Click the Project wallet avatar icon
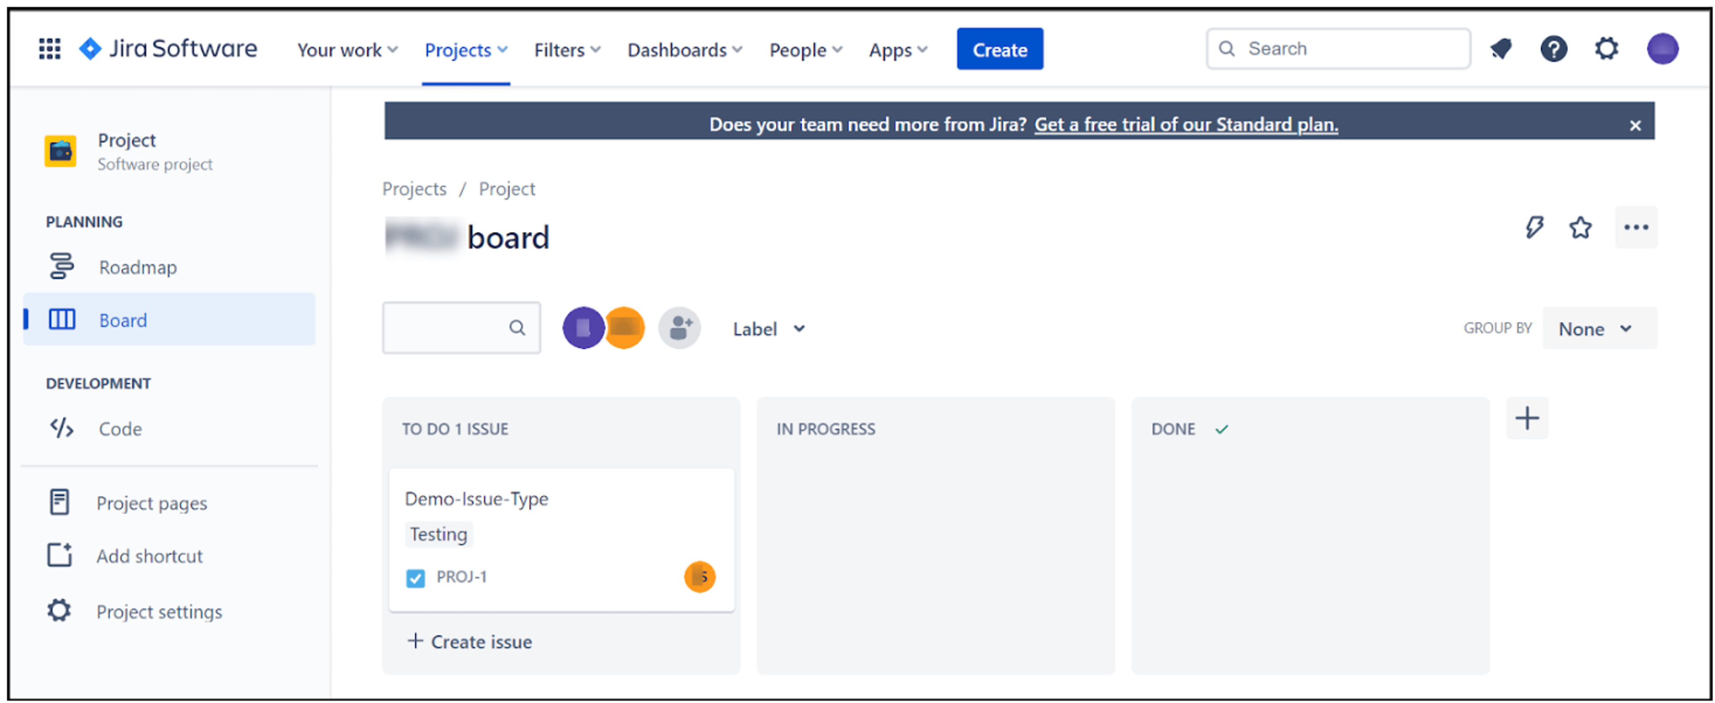 (61, 151)
